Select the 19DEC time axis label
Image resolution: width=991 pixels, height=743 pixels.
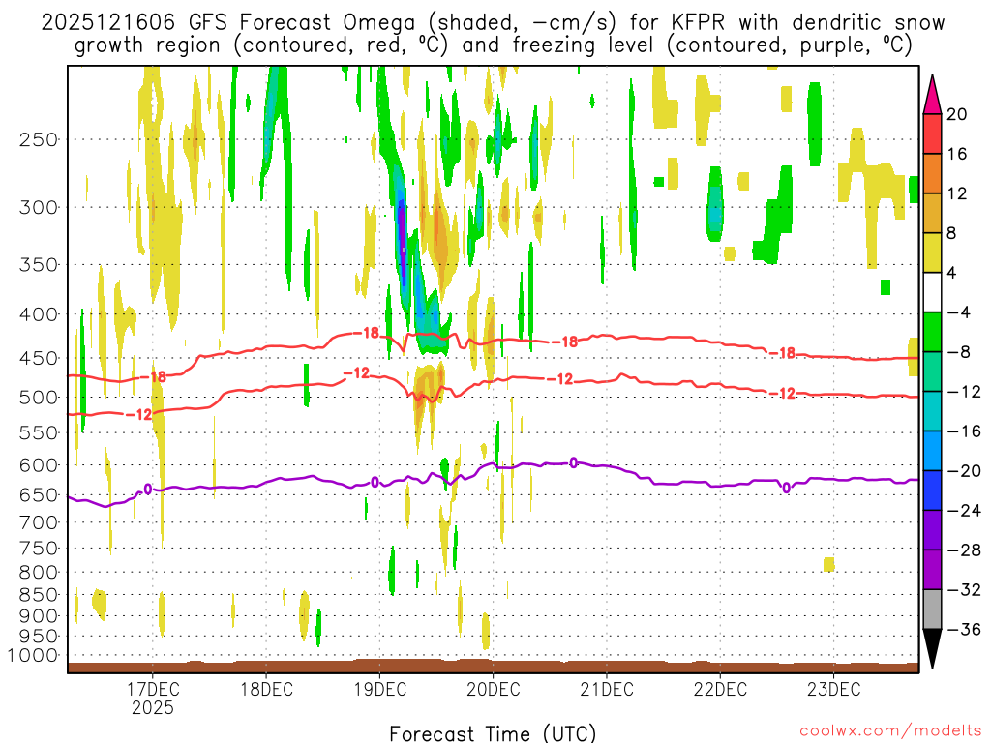tap(379, 689)
